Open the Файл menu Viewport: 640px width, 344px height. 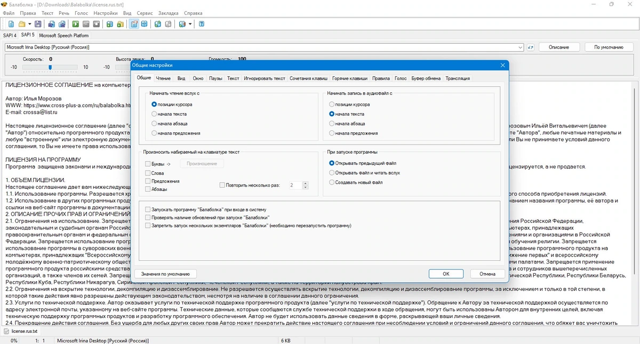9,13
